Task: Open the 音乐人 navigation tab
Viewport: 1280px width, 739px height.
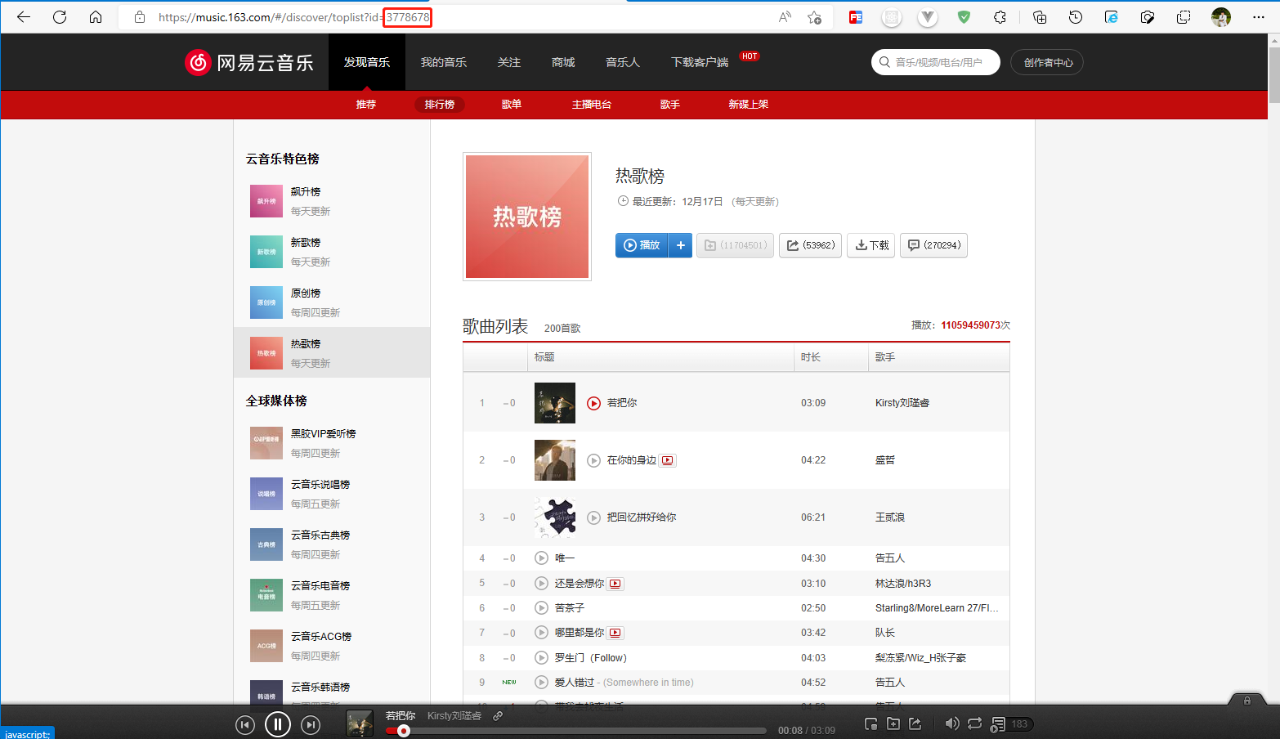Action: (623, 62)
